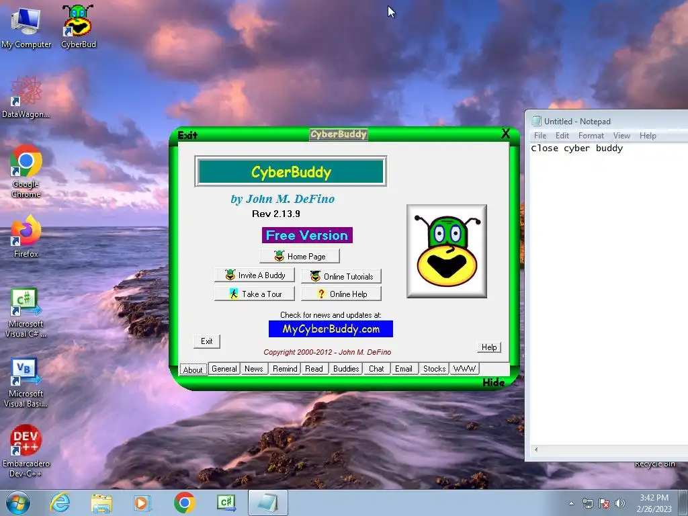Select the About tab

tap(193, 370)
